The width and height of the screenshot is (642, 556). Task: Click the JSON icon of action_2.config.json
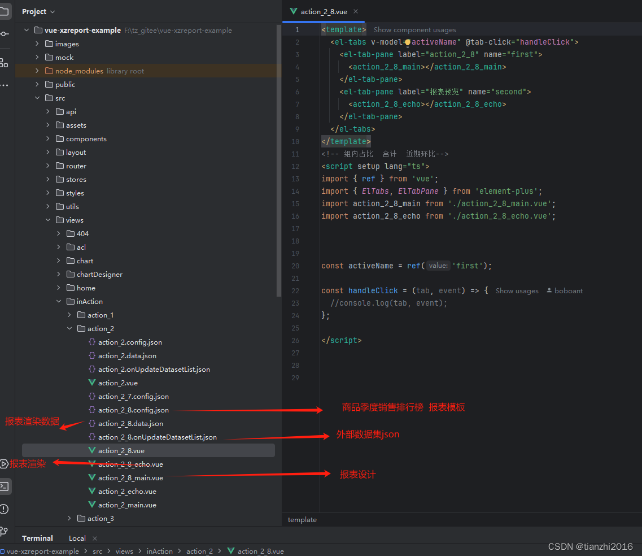point(92,342)
